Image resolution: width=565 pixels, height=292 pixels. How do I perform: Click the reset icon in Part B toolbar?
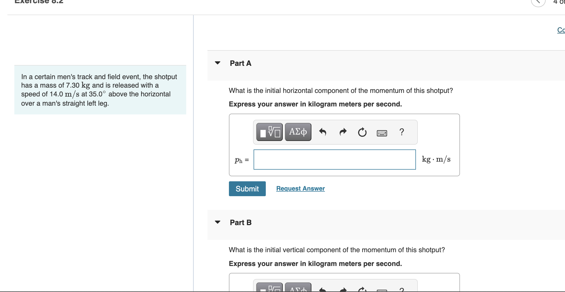pos(362,289)
